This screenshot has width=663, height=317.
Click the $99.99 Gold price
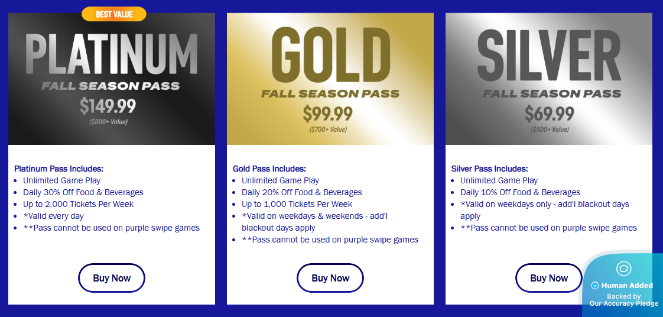(327, 113)
